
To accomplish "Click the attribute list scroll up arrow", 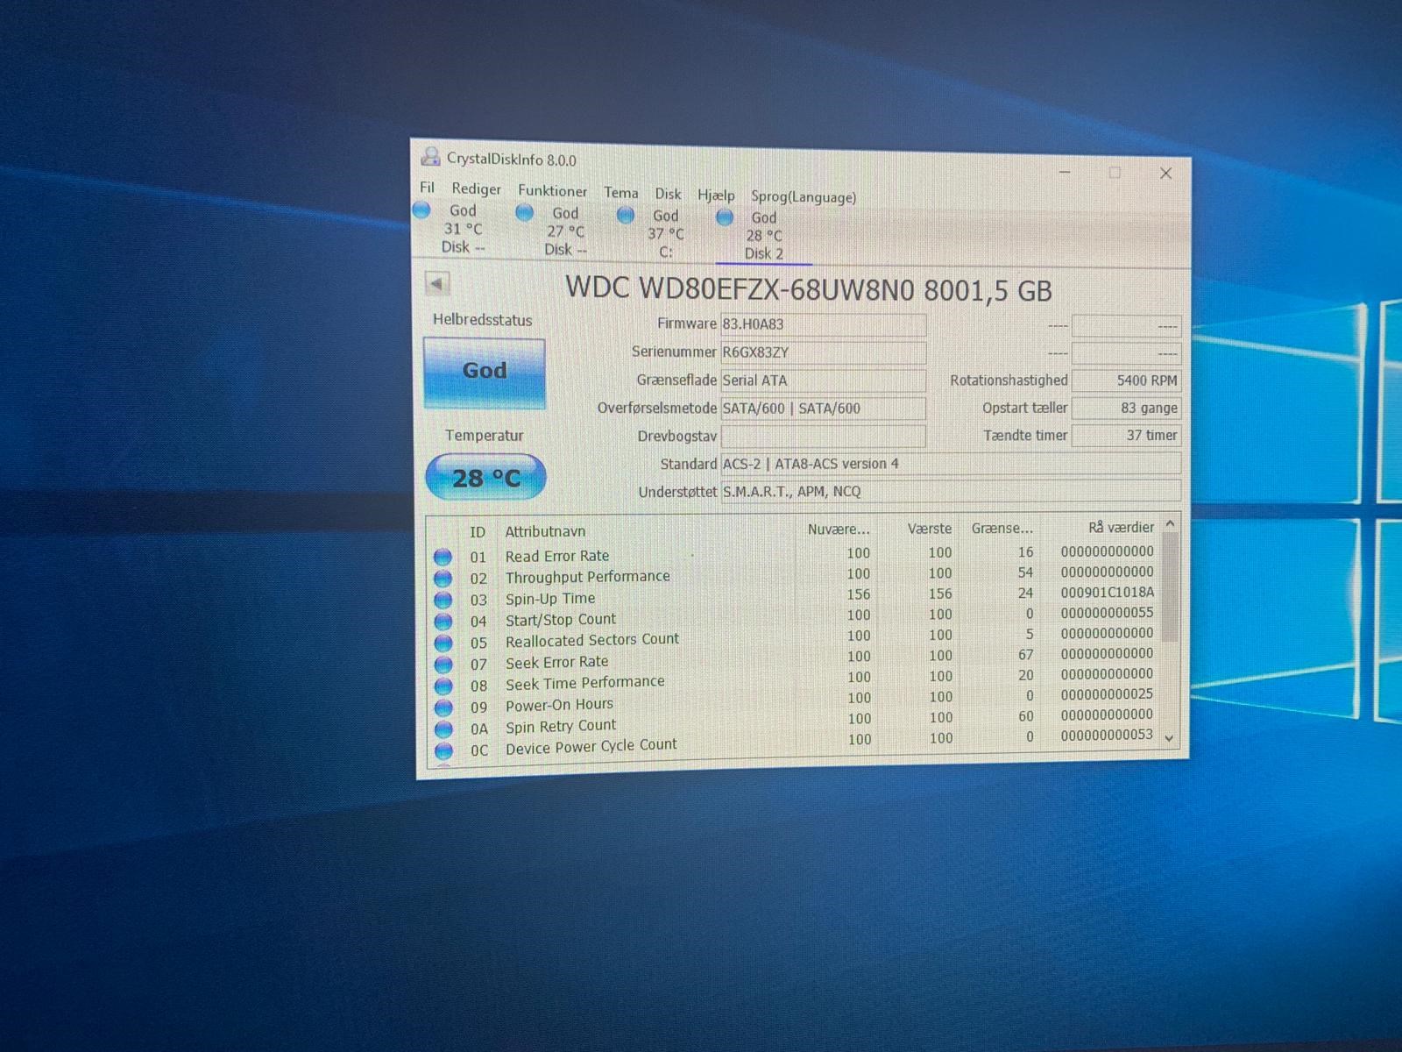I will click(x=1170, y=524).
